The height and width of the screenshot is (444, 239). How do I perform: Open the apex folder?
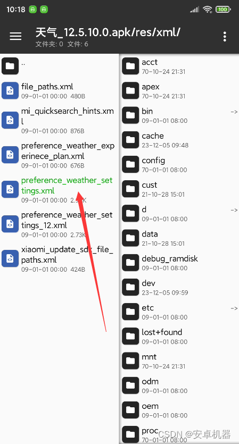pyautogui.click(x=180, y=90)
